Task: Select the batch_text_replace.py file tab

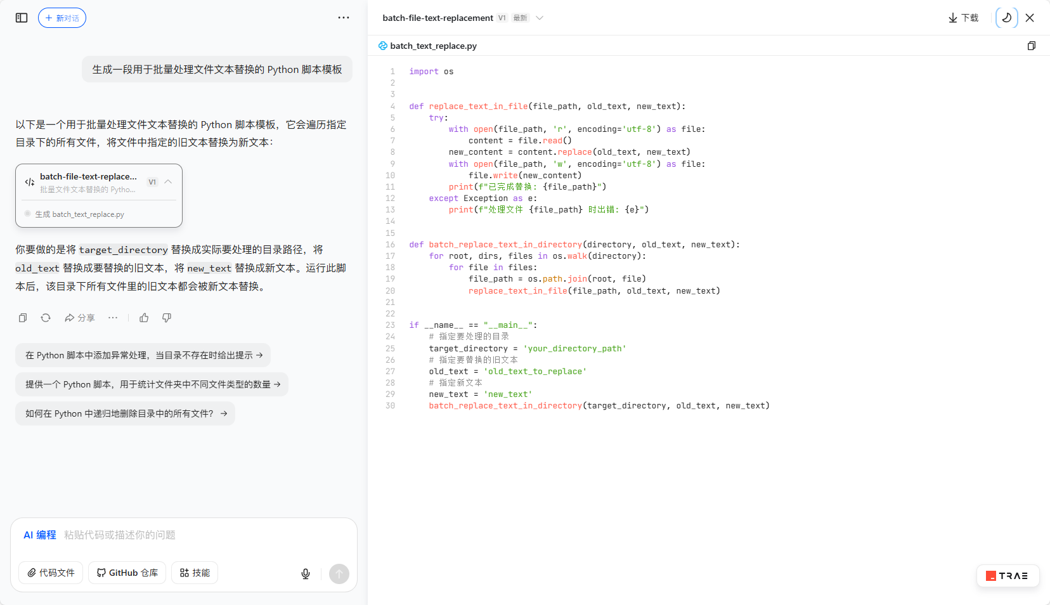Action: point(434,46)
